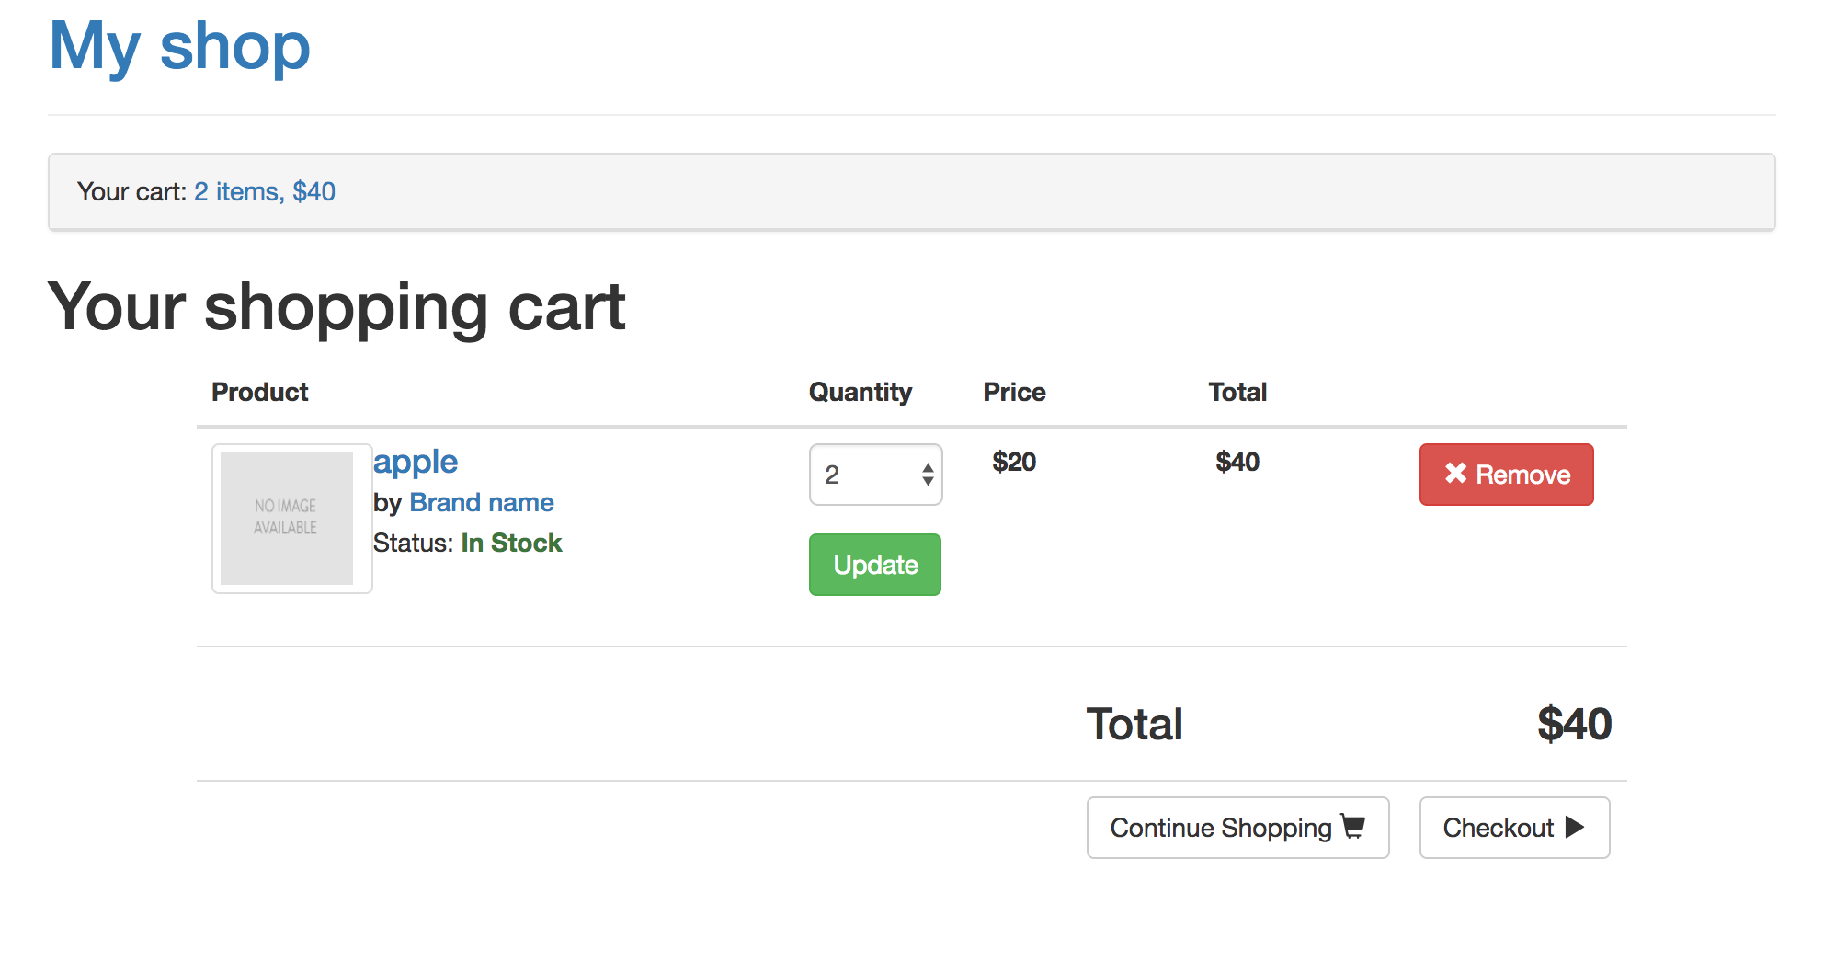Click the X icon on Remove button
This screenshot has height=973, width=1824.
(1454, 474)
